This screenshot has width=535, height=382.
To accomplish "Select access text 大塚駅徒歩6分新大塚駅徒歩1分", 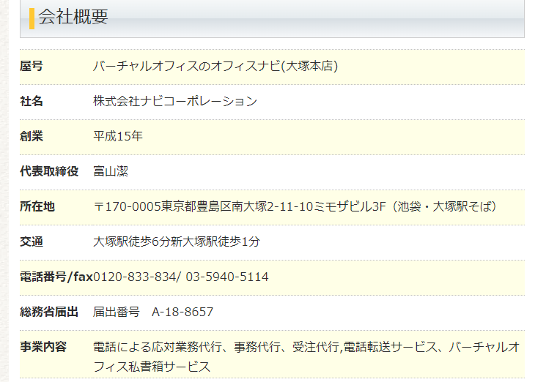I will click(x=177, y=241).
